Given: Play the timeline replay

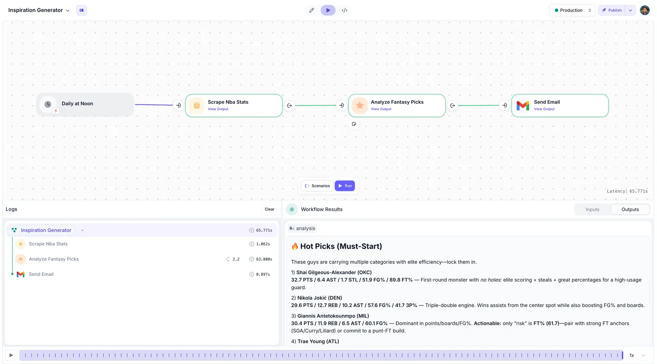Looking at the screenshot, I should tap(11, 355).
